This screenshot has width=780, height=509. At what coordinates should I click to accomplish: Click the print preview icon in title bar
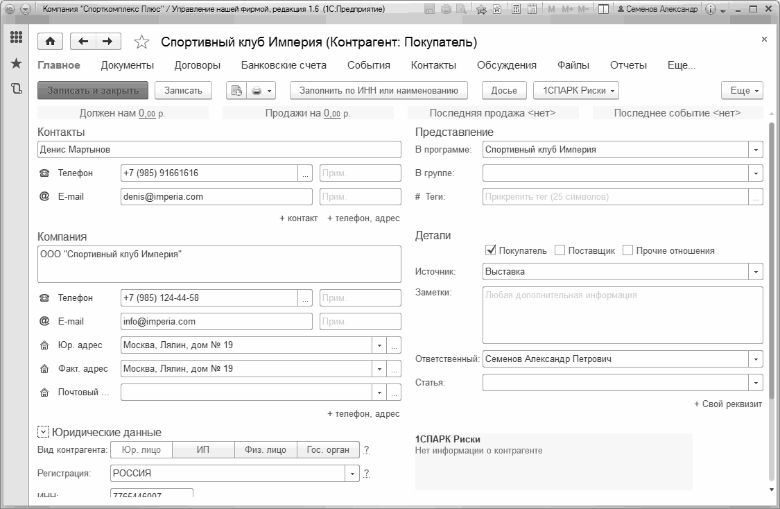(x=462, y=9)
